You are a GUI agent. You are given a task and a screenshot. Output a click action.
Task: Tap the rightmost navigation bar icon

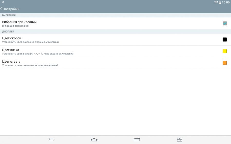[x=179, y=140]
